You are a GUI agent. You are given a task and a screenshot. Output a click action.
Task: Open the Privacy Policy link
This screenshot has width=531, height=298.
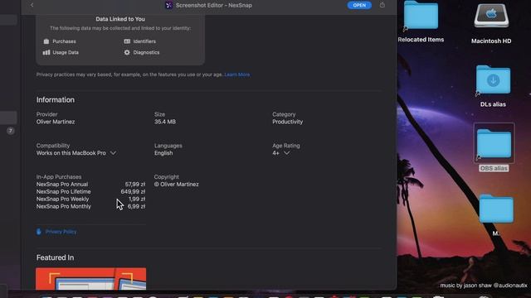pos(61,232)
